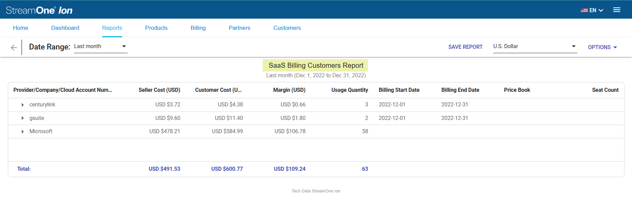Sort by Customer Cost column header
The height and width of the screenshot is (206, 632).
[219, 90]
